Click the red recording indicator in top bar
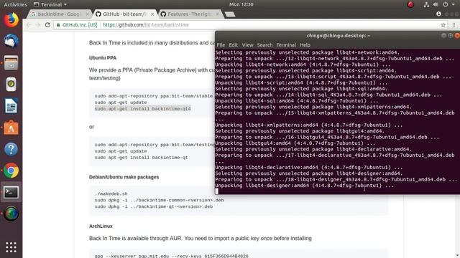This screenshot has width=460, height=258. pos(410,4)
